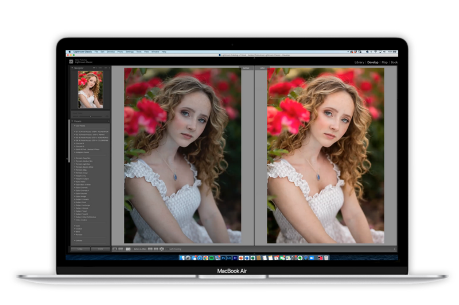Open the Settings menu in menu bar
This screenshot has height=305, width=459.
[130, 52]
